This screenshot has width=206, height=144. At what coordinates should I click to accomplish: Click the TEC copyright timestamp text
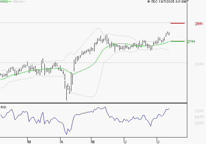coord(168,1)
